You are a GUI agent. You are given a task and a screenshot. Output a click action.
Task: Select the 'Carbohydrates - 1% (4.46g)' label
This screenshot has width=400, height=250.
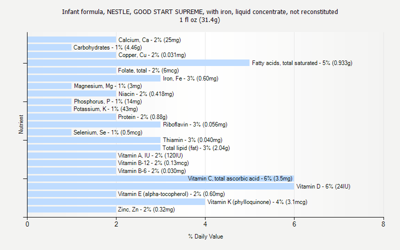coord(107,47)
